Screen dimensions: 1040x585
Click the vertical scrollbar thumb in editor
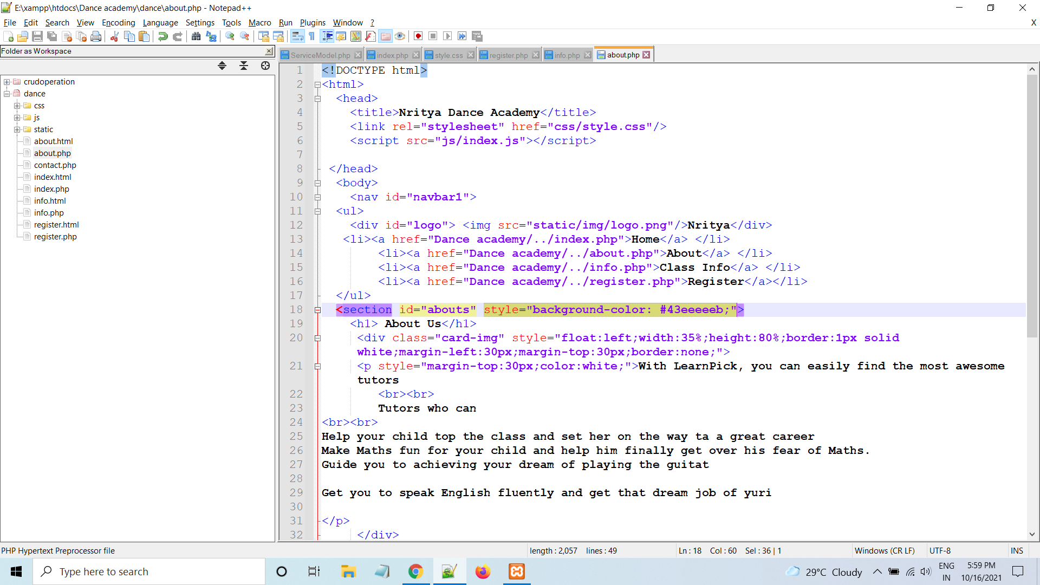pos(1032,206)
